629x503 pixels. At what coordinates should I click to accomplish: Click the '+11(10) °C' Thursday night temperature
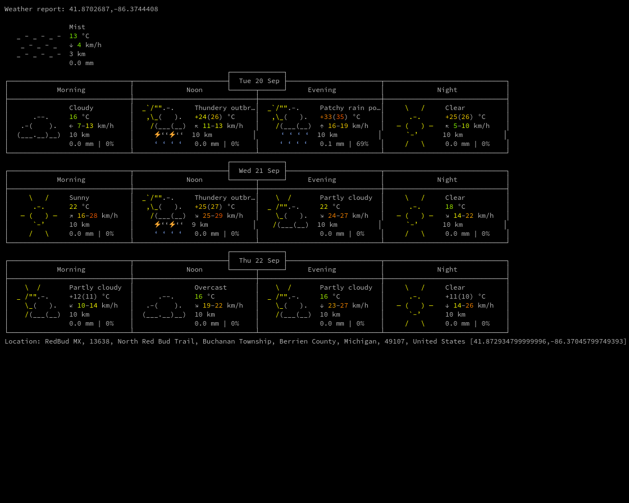click(466, 297)
